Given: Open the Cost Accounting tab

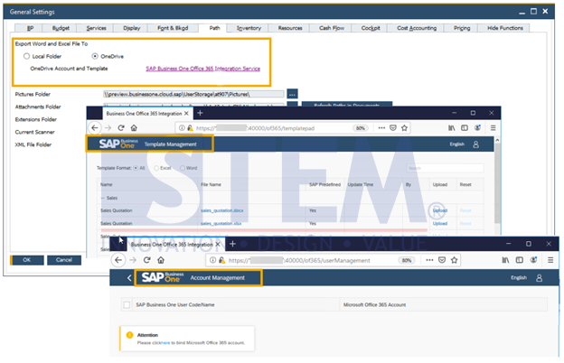Looking at the screenshot, I should click(x=417, y=28).
